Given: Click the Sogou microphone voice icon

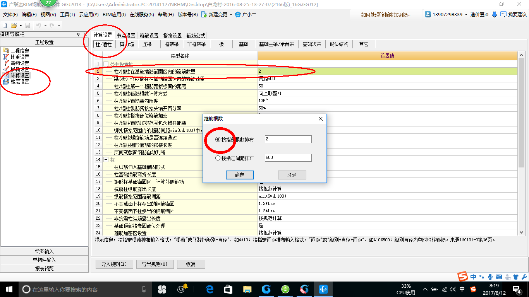Looking at the screenshot, I should tap(490, 277).
